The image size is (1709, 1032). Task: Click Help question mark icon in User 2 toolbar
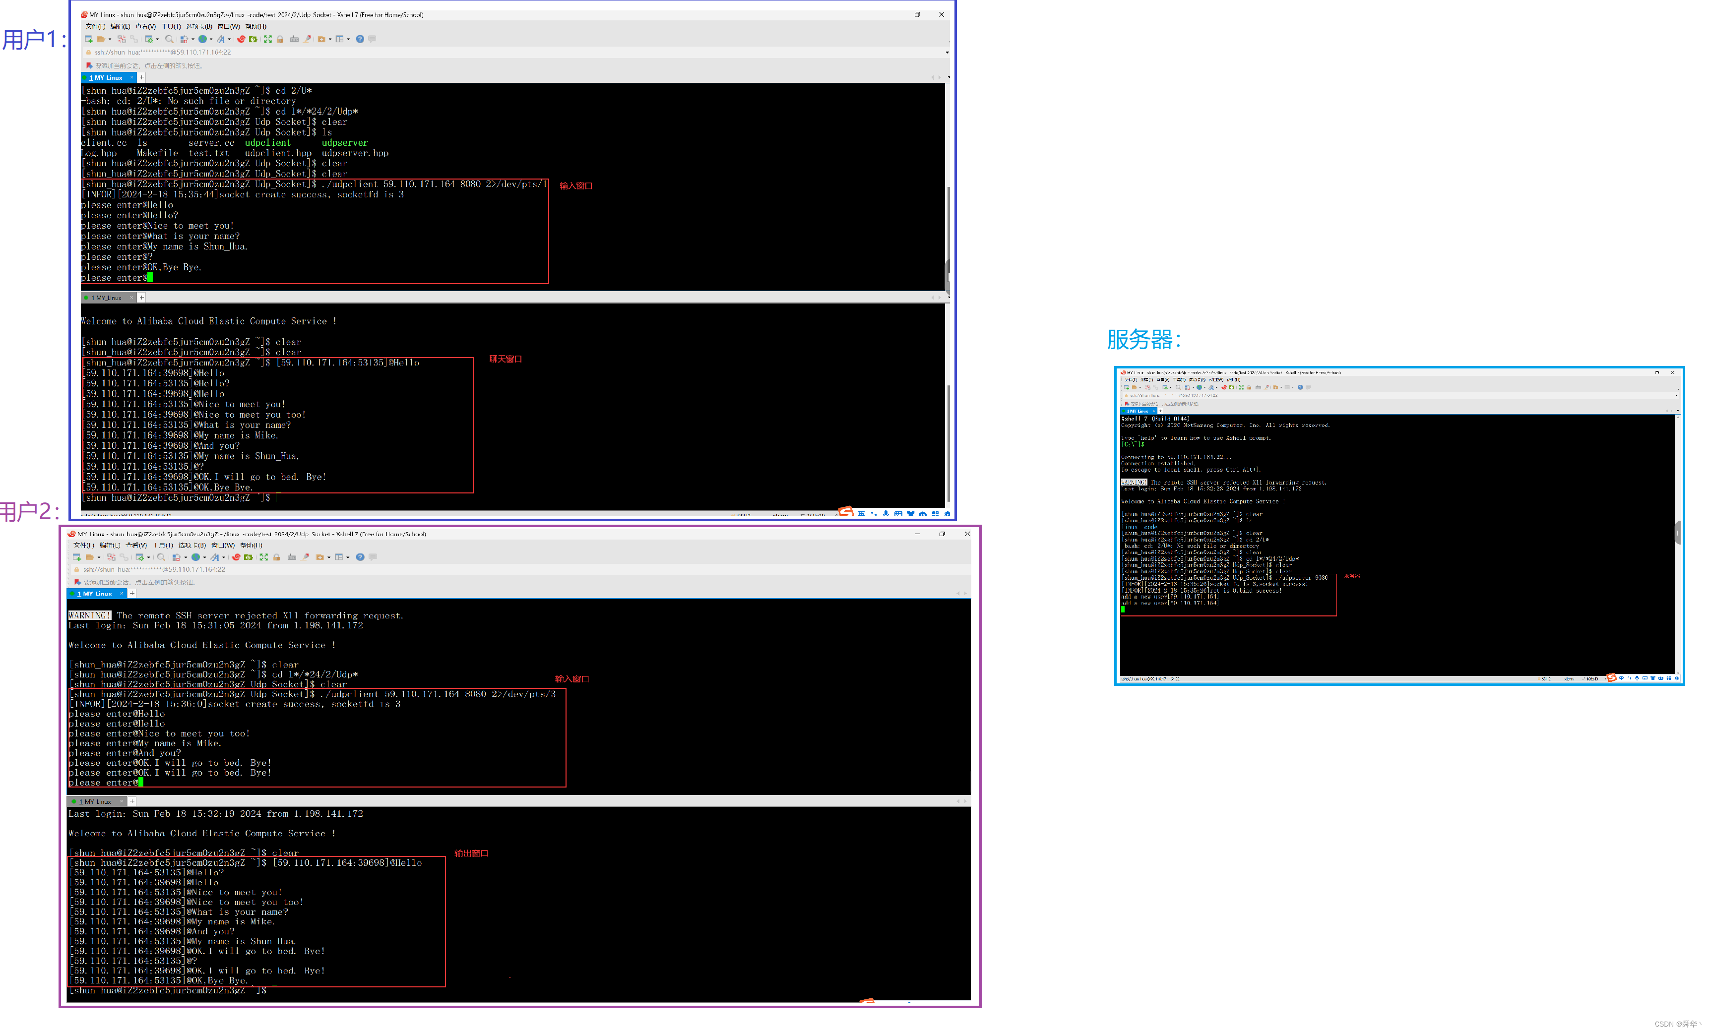point(360,557)
